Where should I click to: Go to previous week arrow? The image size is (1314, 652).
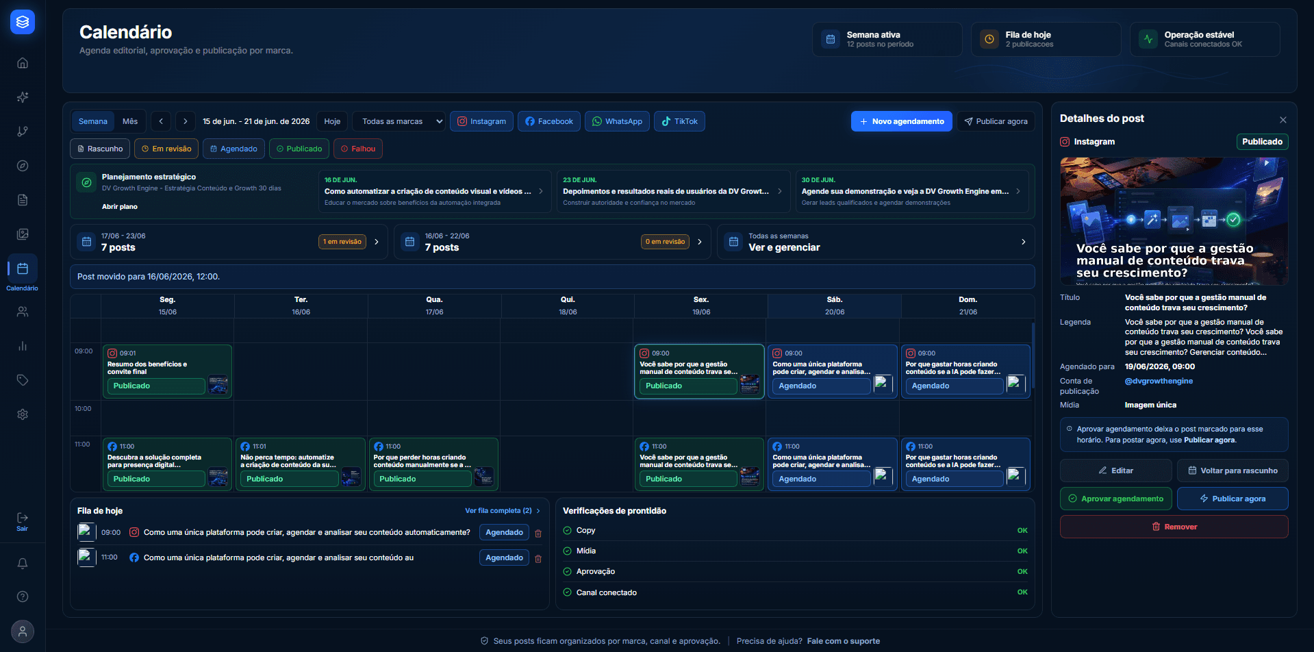click(161, 121)
